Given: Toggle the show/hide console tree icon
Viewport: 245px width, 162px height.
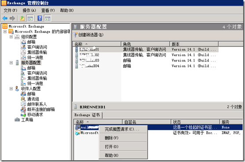Looking at the screenshot, I should [x=30, y=18].
